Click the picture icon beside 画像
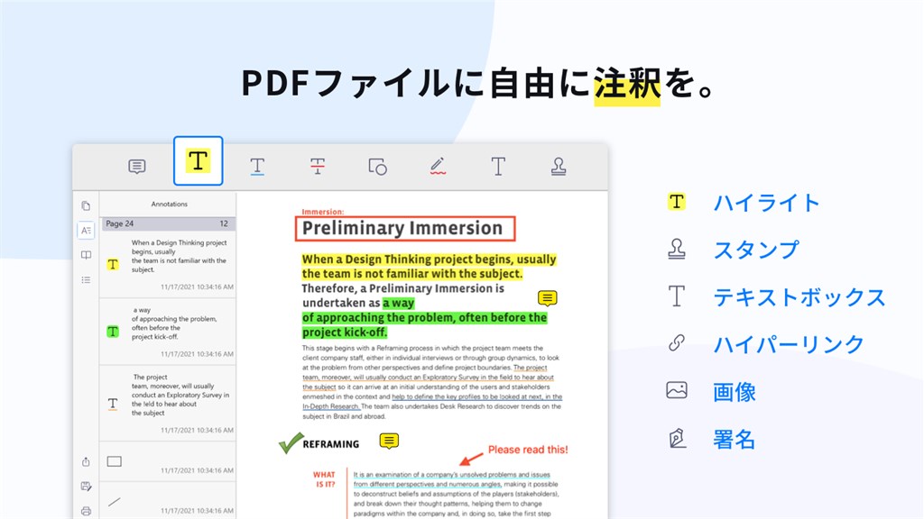924x519 pixels. click(x=677, y=390)
